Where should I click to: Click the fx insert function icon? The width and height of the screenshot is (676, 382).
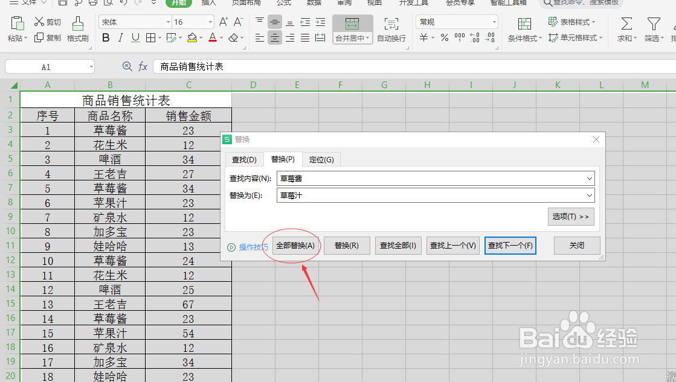coord(143,66)
